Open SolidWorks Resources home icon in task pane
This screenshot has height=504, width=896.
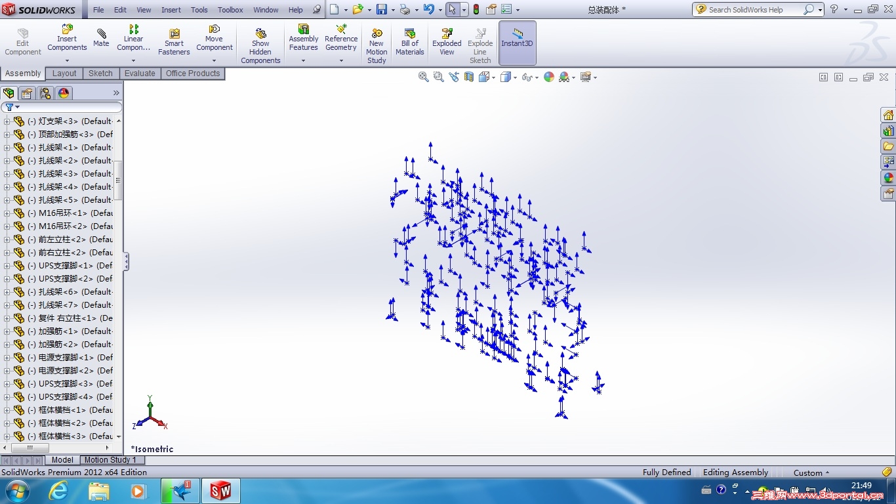(889, 115)
